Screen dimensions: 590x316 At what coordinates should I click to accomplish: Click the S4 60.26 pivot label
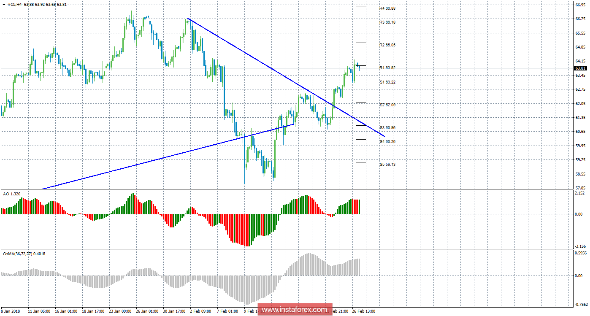tap(387, 142)
